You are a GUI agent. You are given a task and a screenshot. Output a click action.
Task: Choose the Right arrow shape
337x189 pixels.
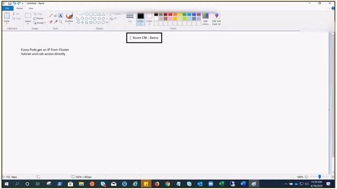[x=95, y=18]
